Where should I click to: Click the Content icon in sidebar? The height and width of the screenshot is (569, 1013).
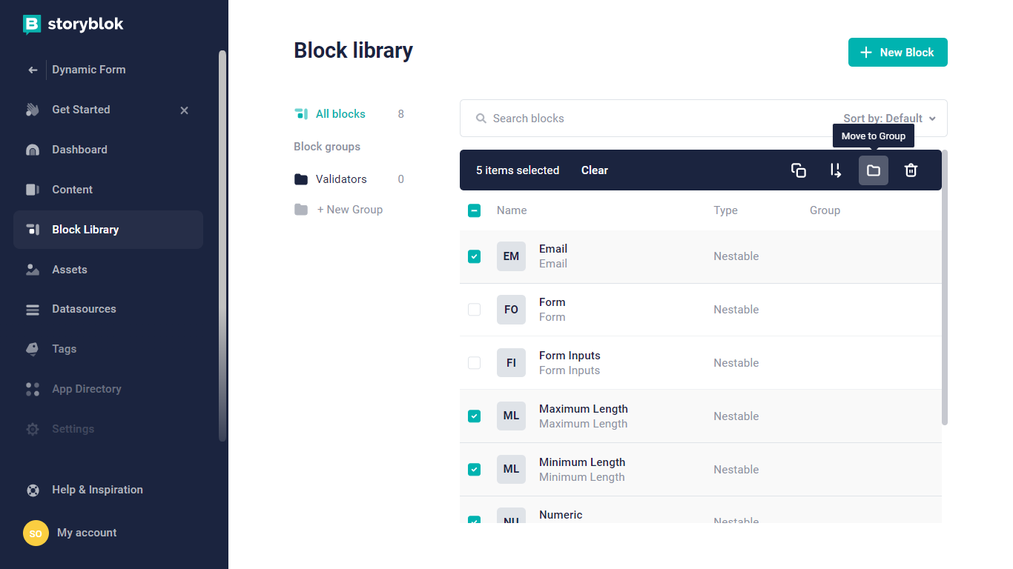coord(33,190)
